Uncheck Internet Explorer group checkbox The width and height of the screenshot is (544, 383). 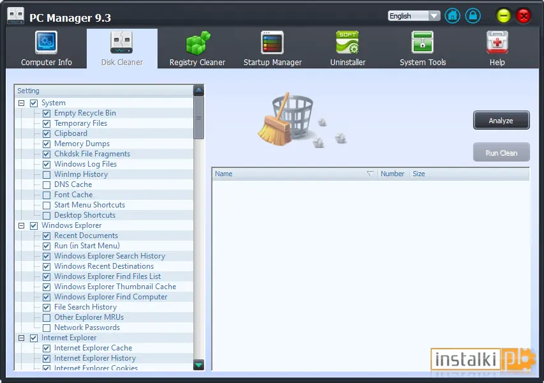tap(34, 338)
